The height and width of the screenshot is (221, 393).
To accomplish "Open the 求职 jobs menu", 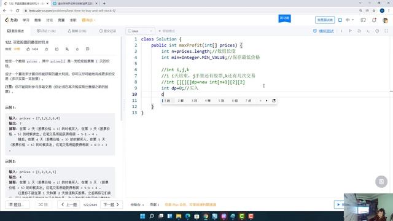I will (x=73, y=20).
